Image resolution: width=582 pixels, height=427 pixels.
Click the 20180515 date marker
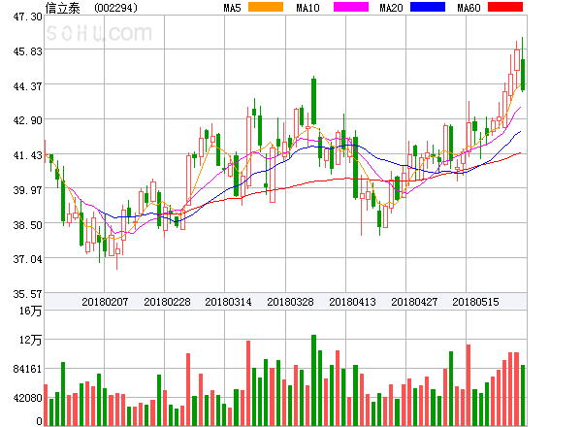[475, 302]
